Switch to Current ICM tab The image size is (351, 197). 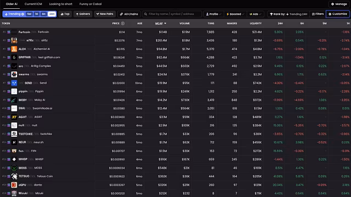pos(33,4)
